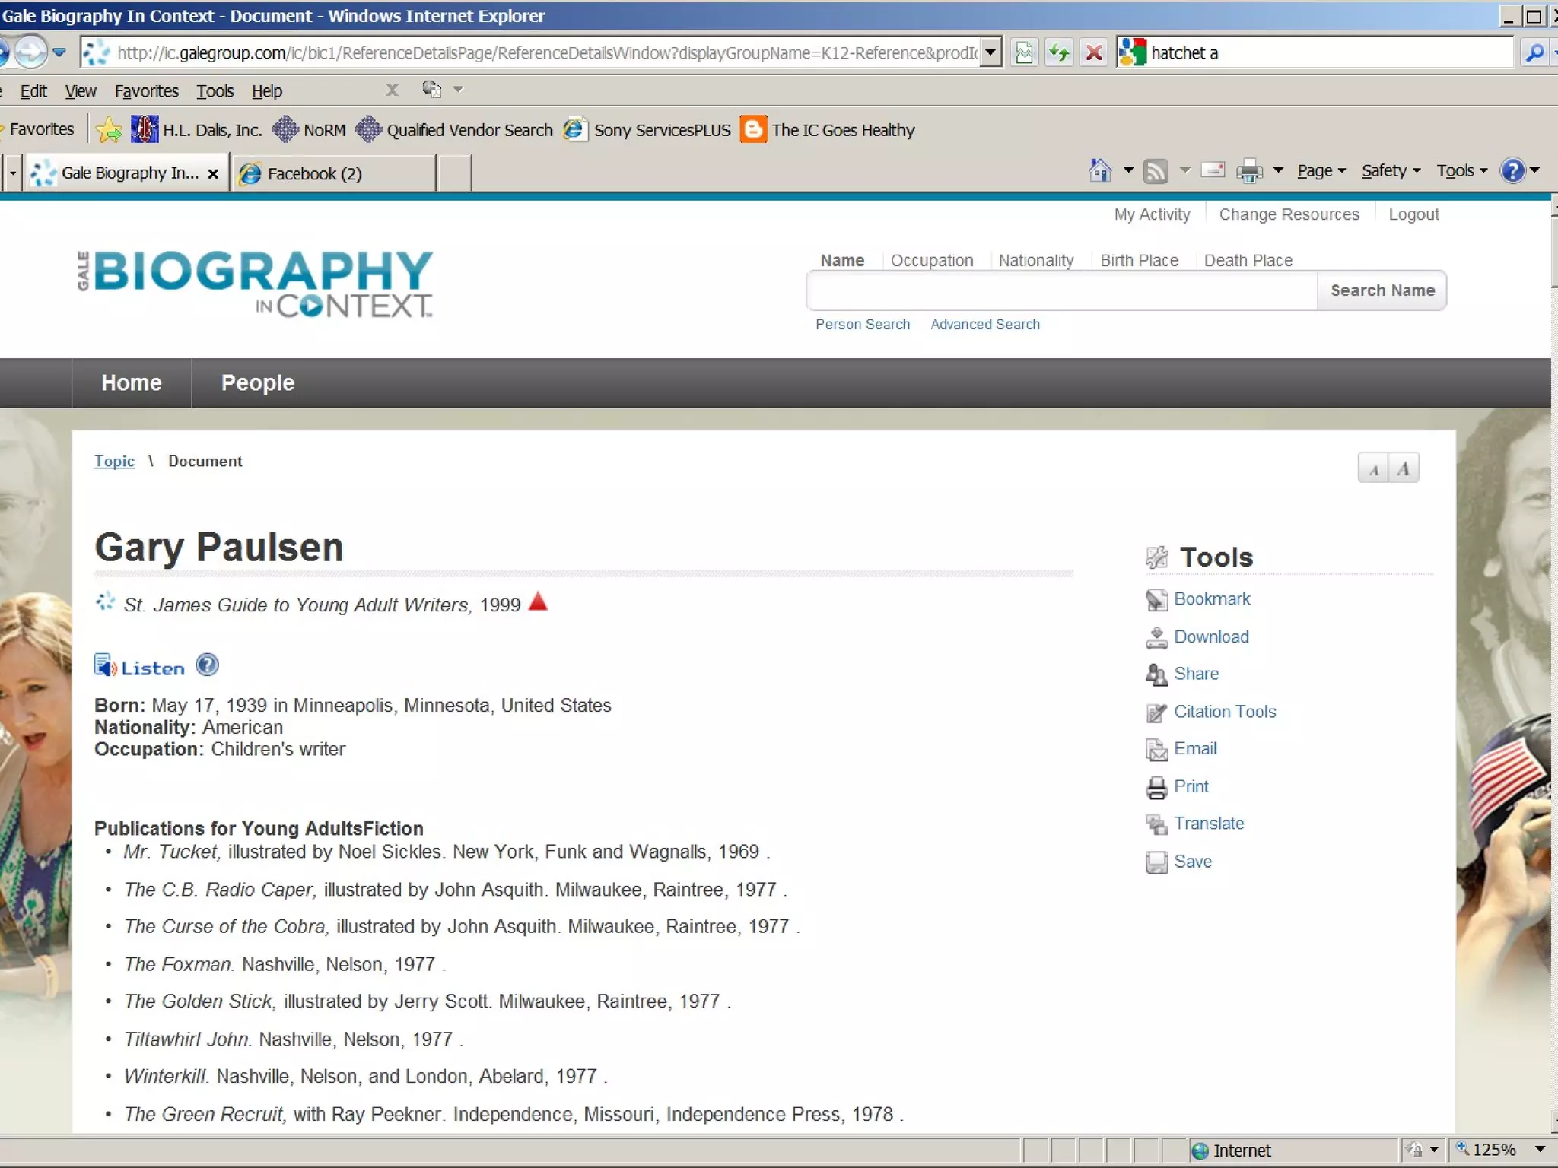
Task: Go to the People navigation section
Action: [257, 383]
